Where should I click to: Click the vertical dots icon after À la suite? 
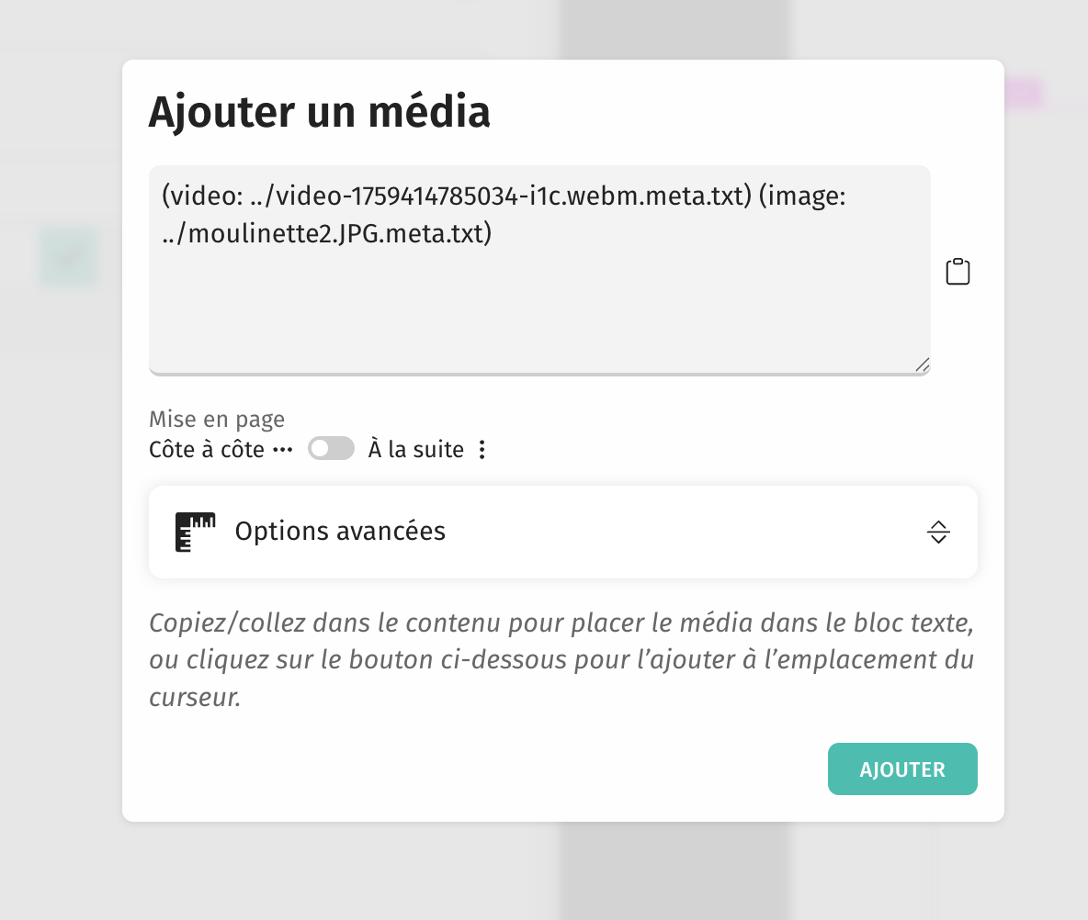pos(482,450)
